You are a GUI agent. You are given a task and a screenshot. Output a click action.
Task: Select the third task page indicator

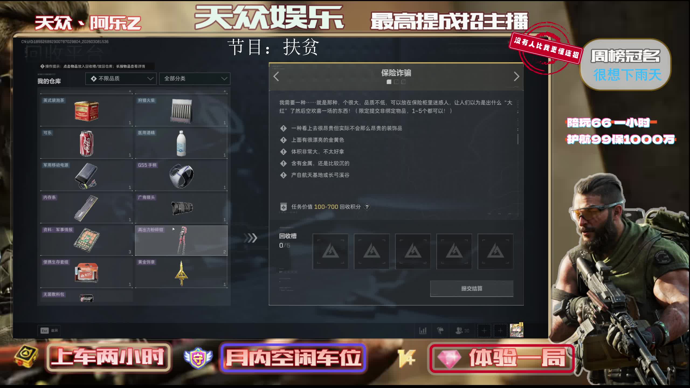point(403,82)
